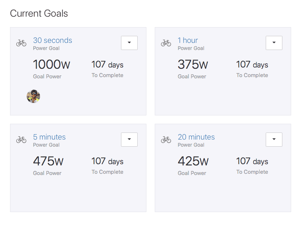Select the 475W goal power value

click(x=48, y=161)
